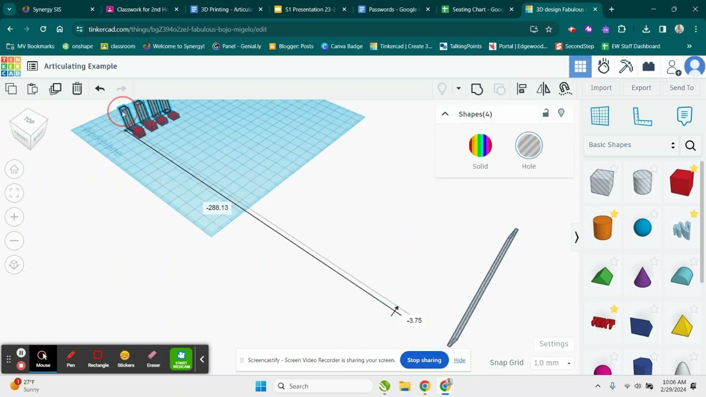This screenshot has height=397, width=706.
Task: Select the Ruler tool
Action: point(643,116)
